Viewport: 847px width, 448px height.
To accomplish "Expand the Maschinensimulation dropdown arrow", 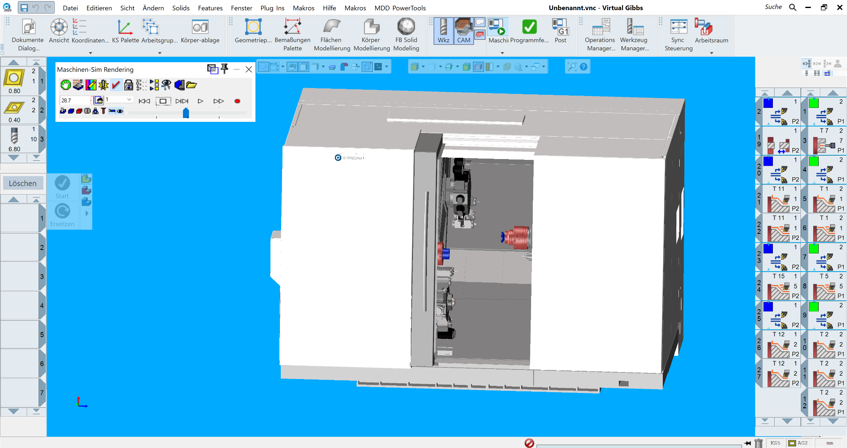I will click(502, 53).
